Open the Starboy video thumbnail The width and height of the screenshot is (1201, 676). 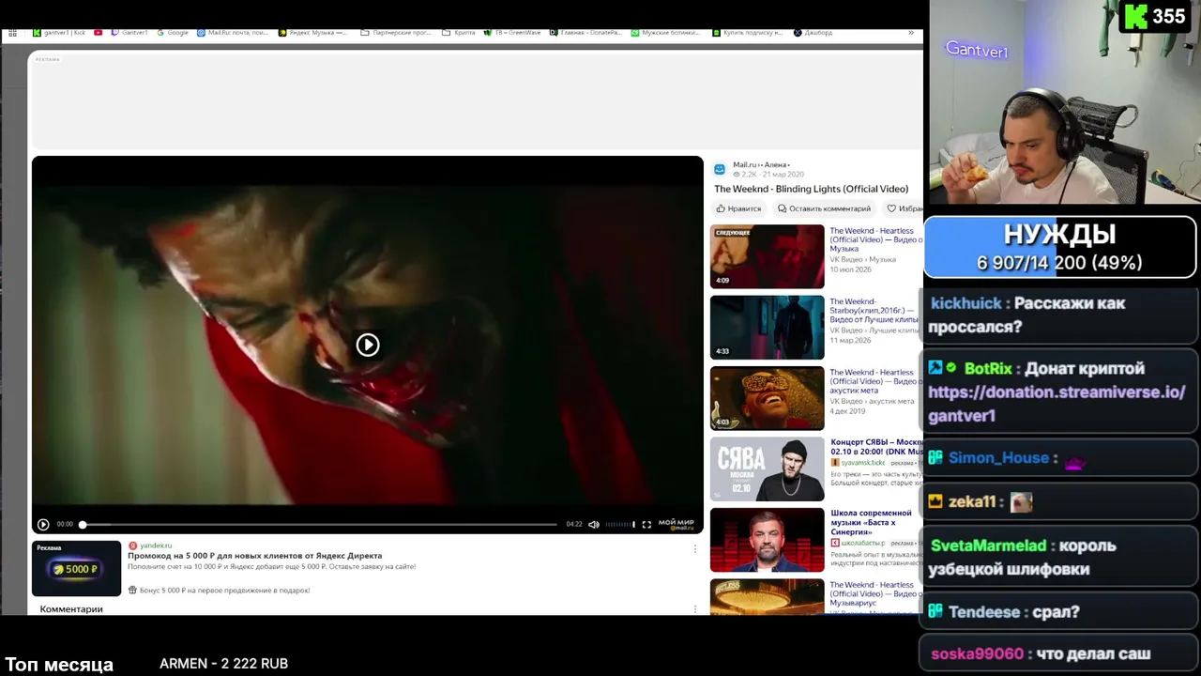(767, 328)
